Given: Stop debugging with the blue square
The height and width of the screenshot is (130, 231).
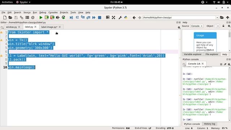Looking at the screenshot, I should point(100,18).
